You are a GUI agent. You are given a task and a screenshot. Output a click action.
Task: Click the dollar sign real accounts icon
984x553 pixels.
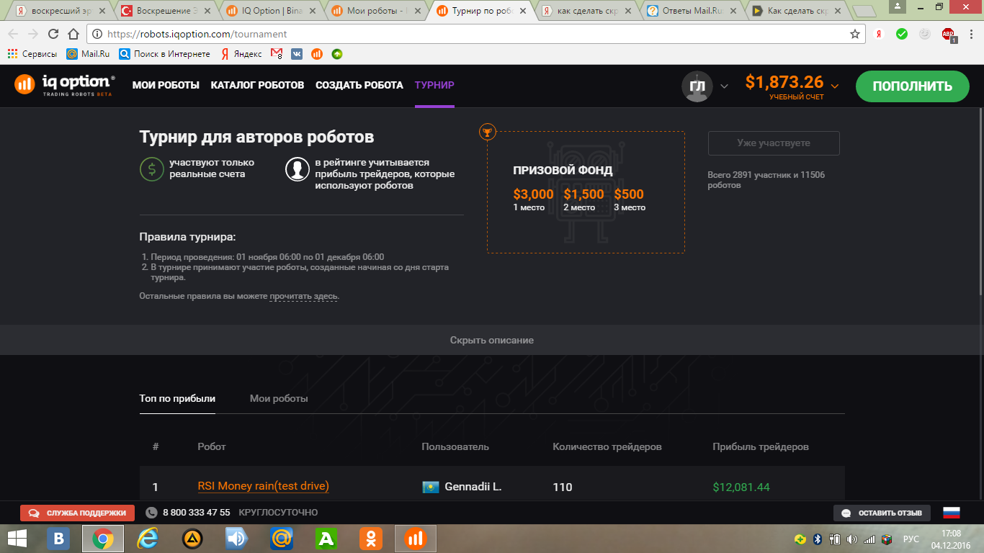coord(151,169)
